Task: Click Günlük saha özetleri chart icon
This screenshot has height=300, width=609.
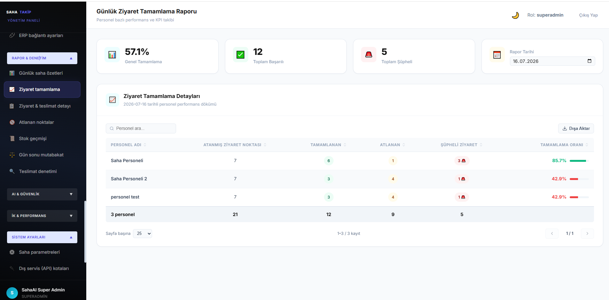Action: click(x=12, y=73)
